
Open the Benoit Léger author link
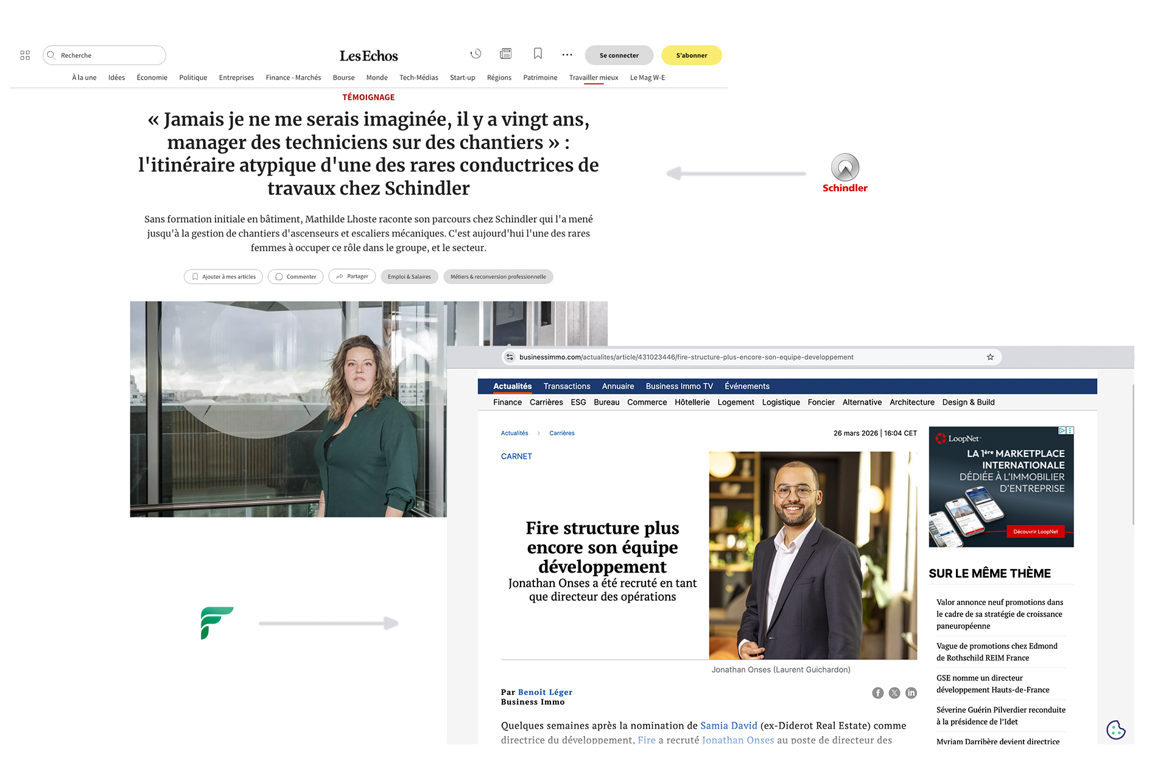pyautogui.click(x=545, y=693)
